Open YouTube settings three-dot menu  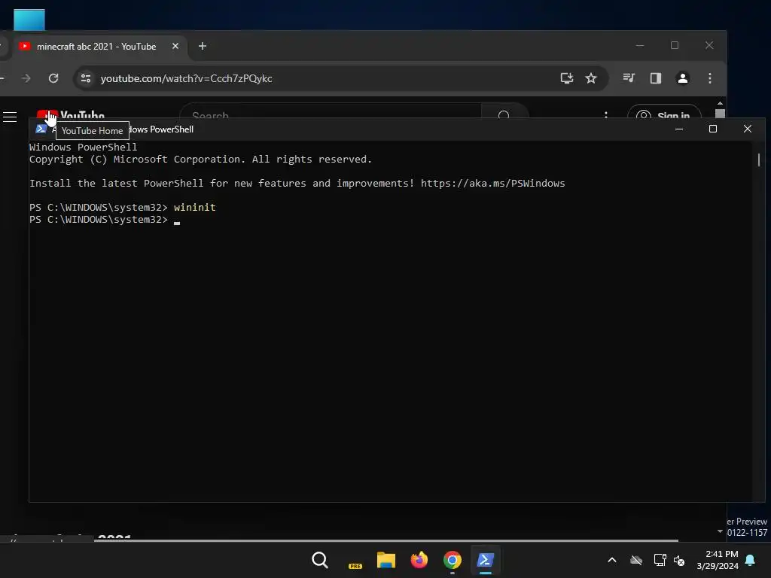tap(606, 116)
